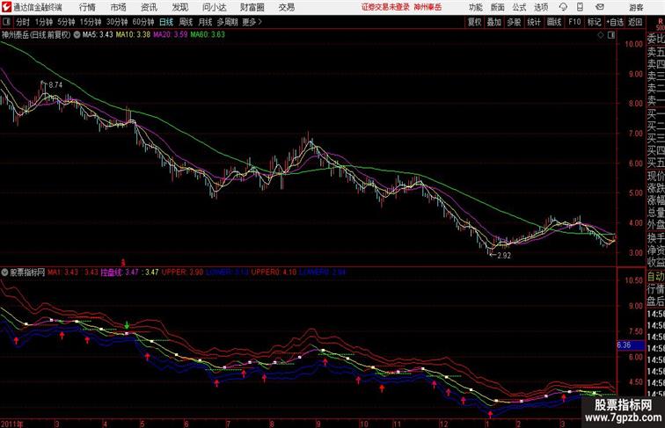Switch to 15分钟 period tab
The image size is (665, 428).
pyautogui.click(x=91, y=22)
